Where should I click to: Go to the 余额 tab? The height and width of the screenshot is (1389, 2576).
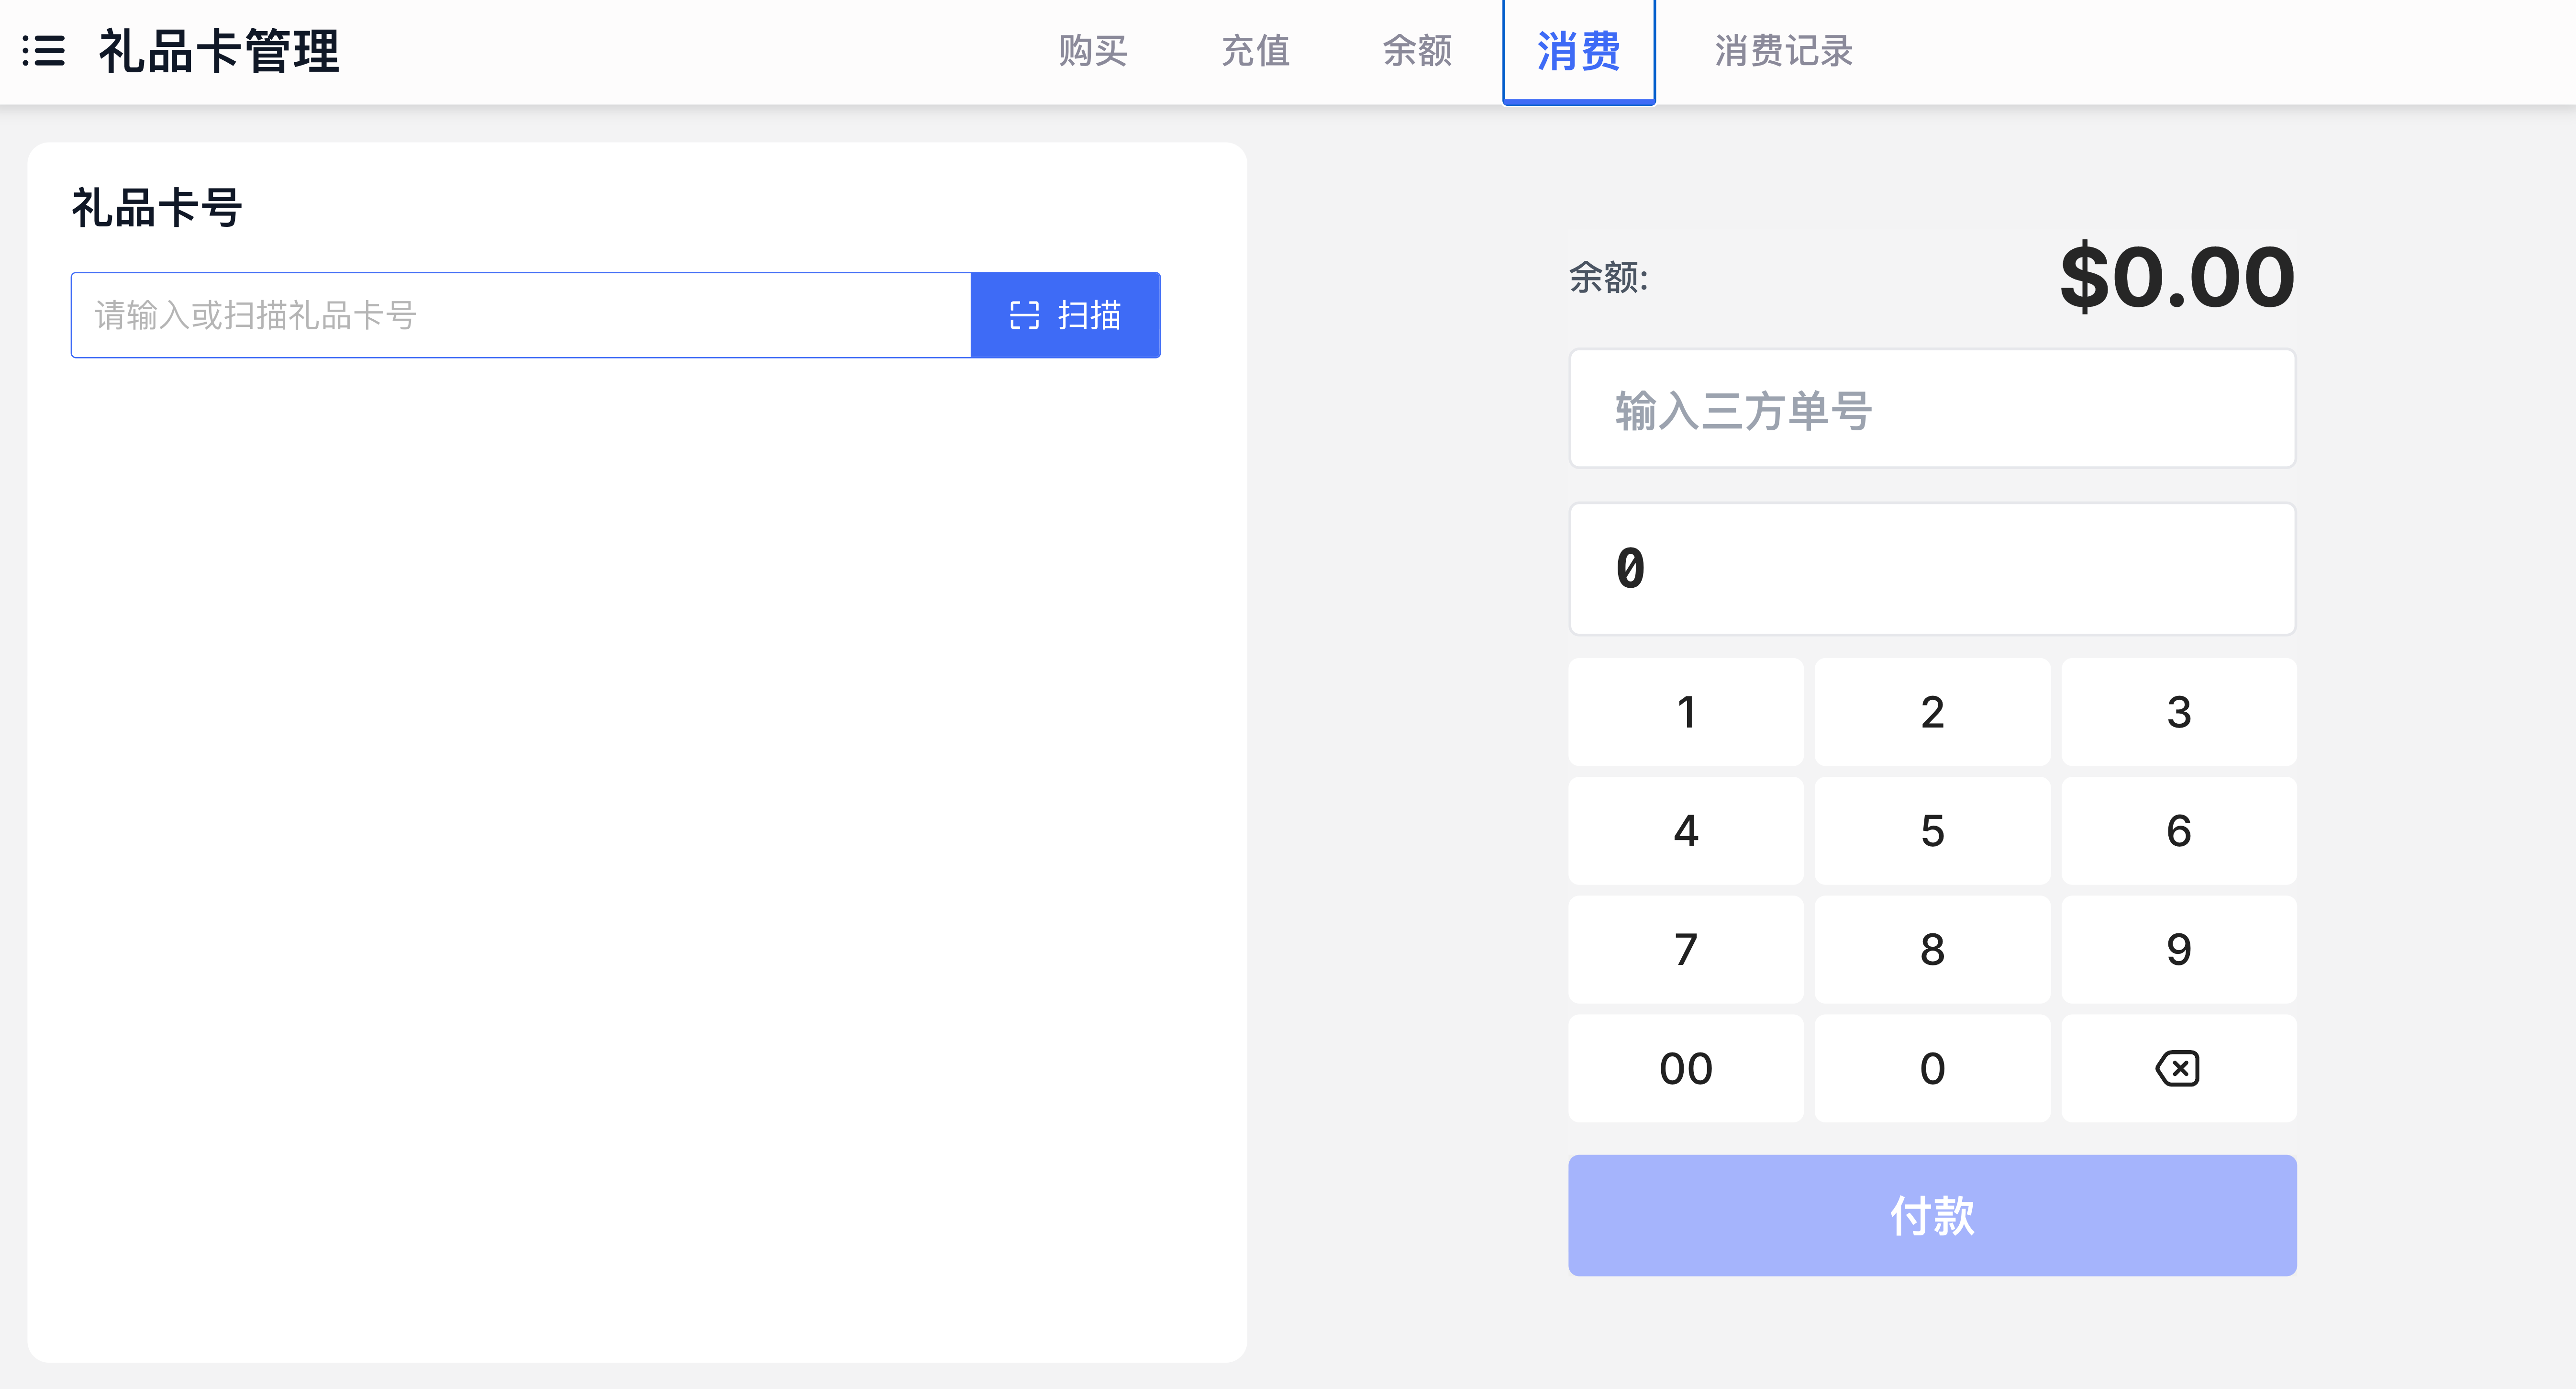[x=1417, y=51]
